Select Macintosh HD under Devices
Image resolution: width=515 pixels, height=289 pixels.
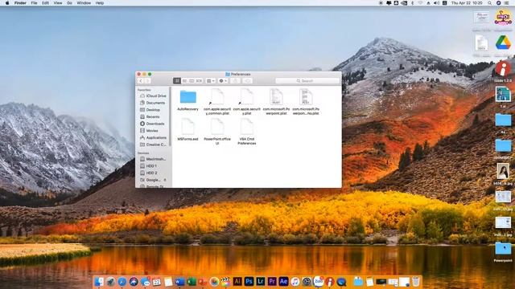153,159
